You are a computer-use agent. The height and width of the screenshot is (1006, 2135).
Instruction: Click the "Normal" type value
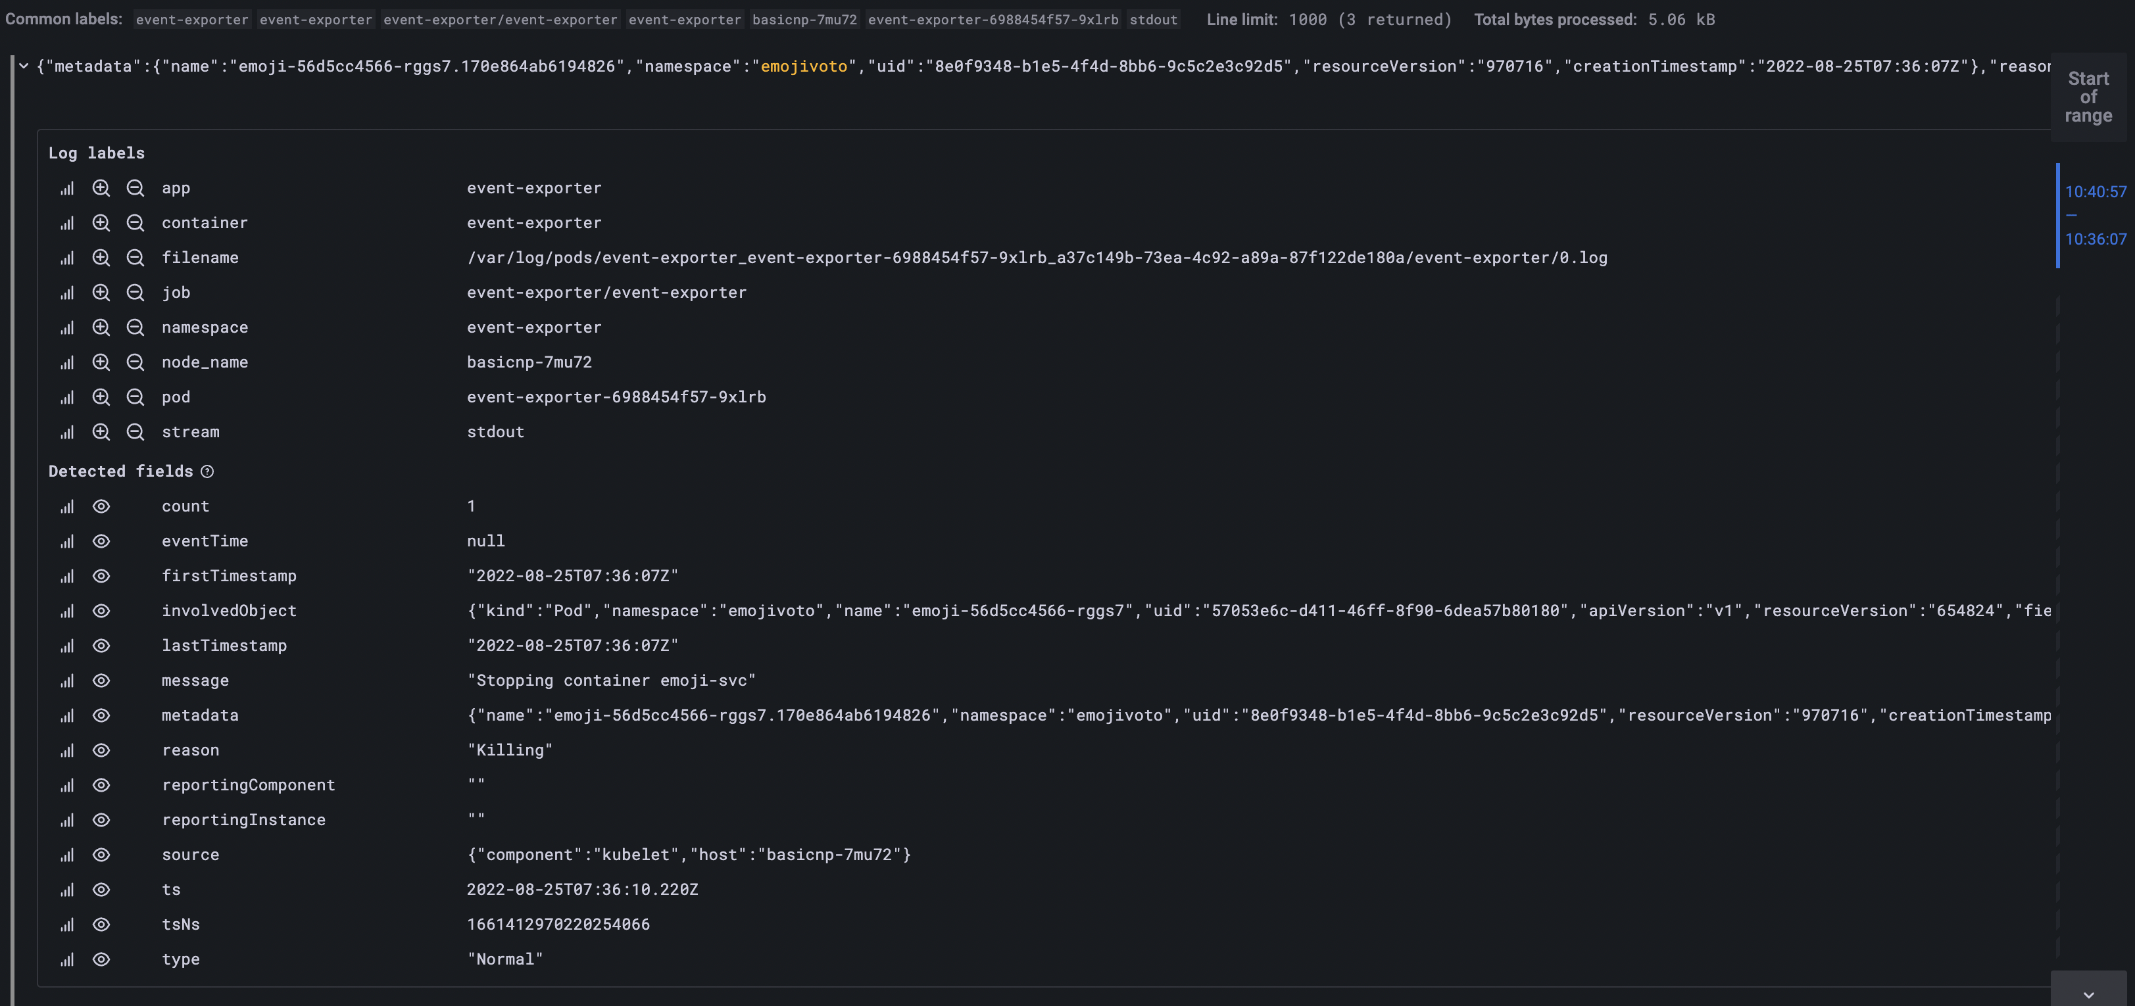click(504, 959)
